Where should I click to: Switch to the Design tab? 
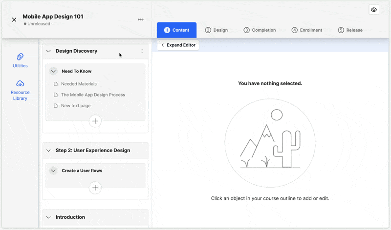(217, 30)
